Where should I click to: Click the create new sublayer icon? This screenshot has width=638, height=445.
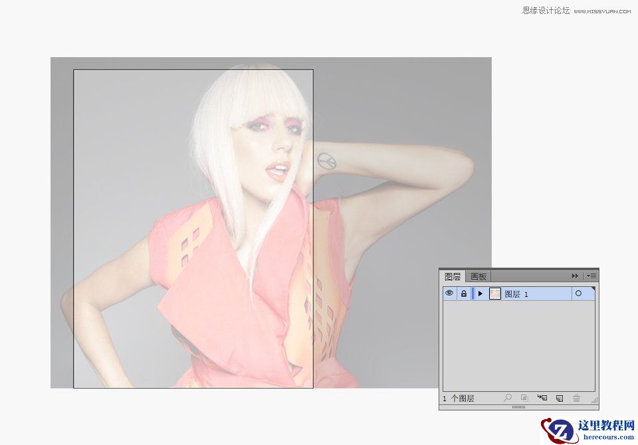pyautogui.click(x=542, y=398)
